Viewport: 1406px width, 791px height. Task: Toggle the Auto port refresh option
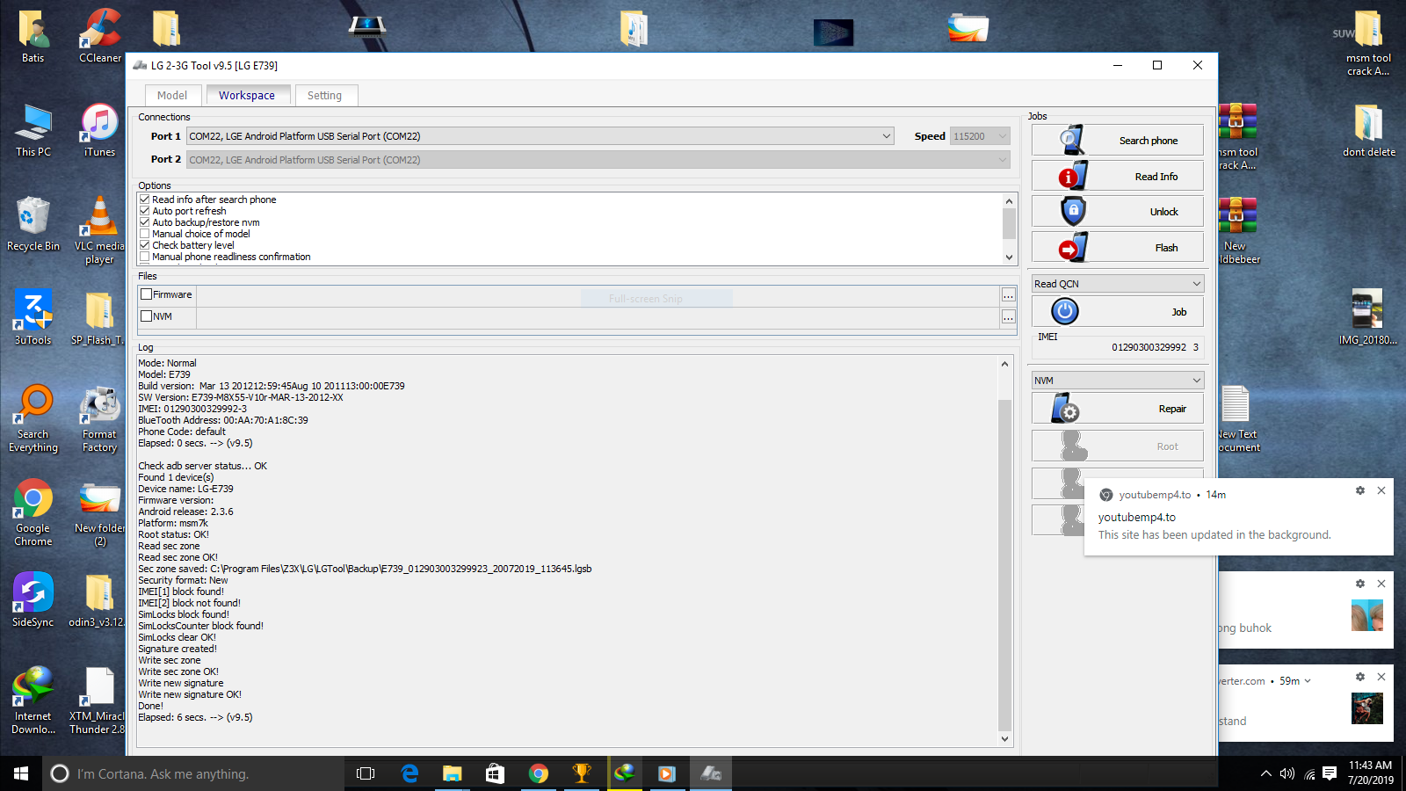[144, 211]
